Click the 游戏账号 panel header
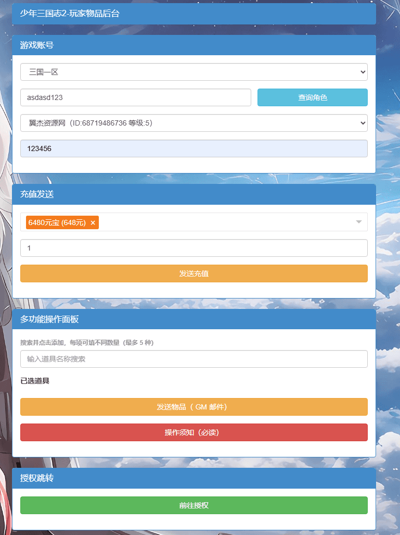Image resolution: width=400 pixels, height=535 pixels. pos(194,45)
